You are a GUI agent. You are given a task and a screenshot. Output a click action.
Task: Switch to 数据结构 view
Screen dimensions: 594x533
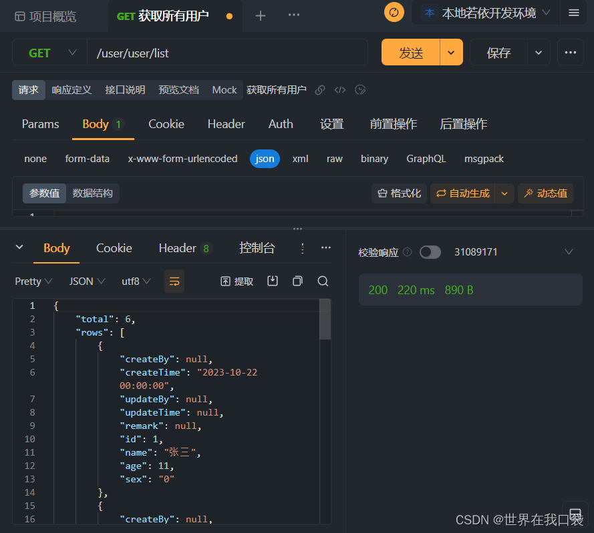(92, 193)
